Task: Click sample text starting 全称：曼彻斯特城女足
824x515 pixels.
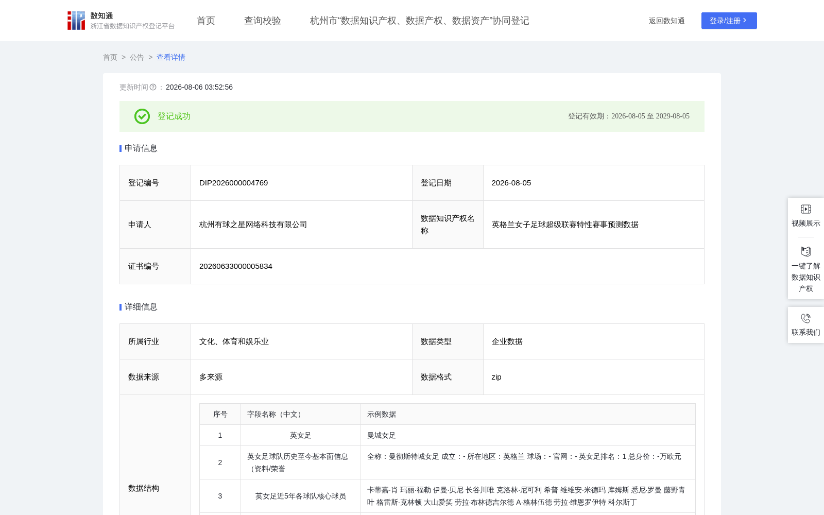Action: (x=524, y=456)
